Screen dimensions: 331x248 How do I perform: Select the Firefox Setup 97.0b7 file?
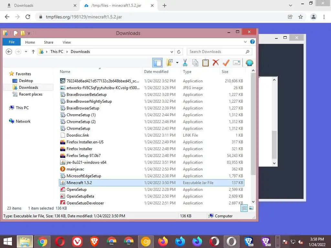[x=151, y=156]
